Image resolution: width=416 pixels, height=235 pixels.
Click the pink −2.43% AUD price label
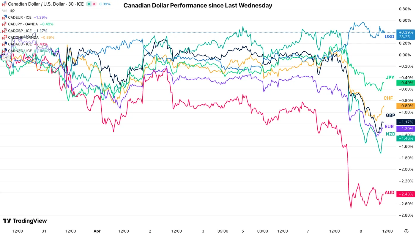pos(406,194)
